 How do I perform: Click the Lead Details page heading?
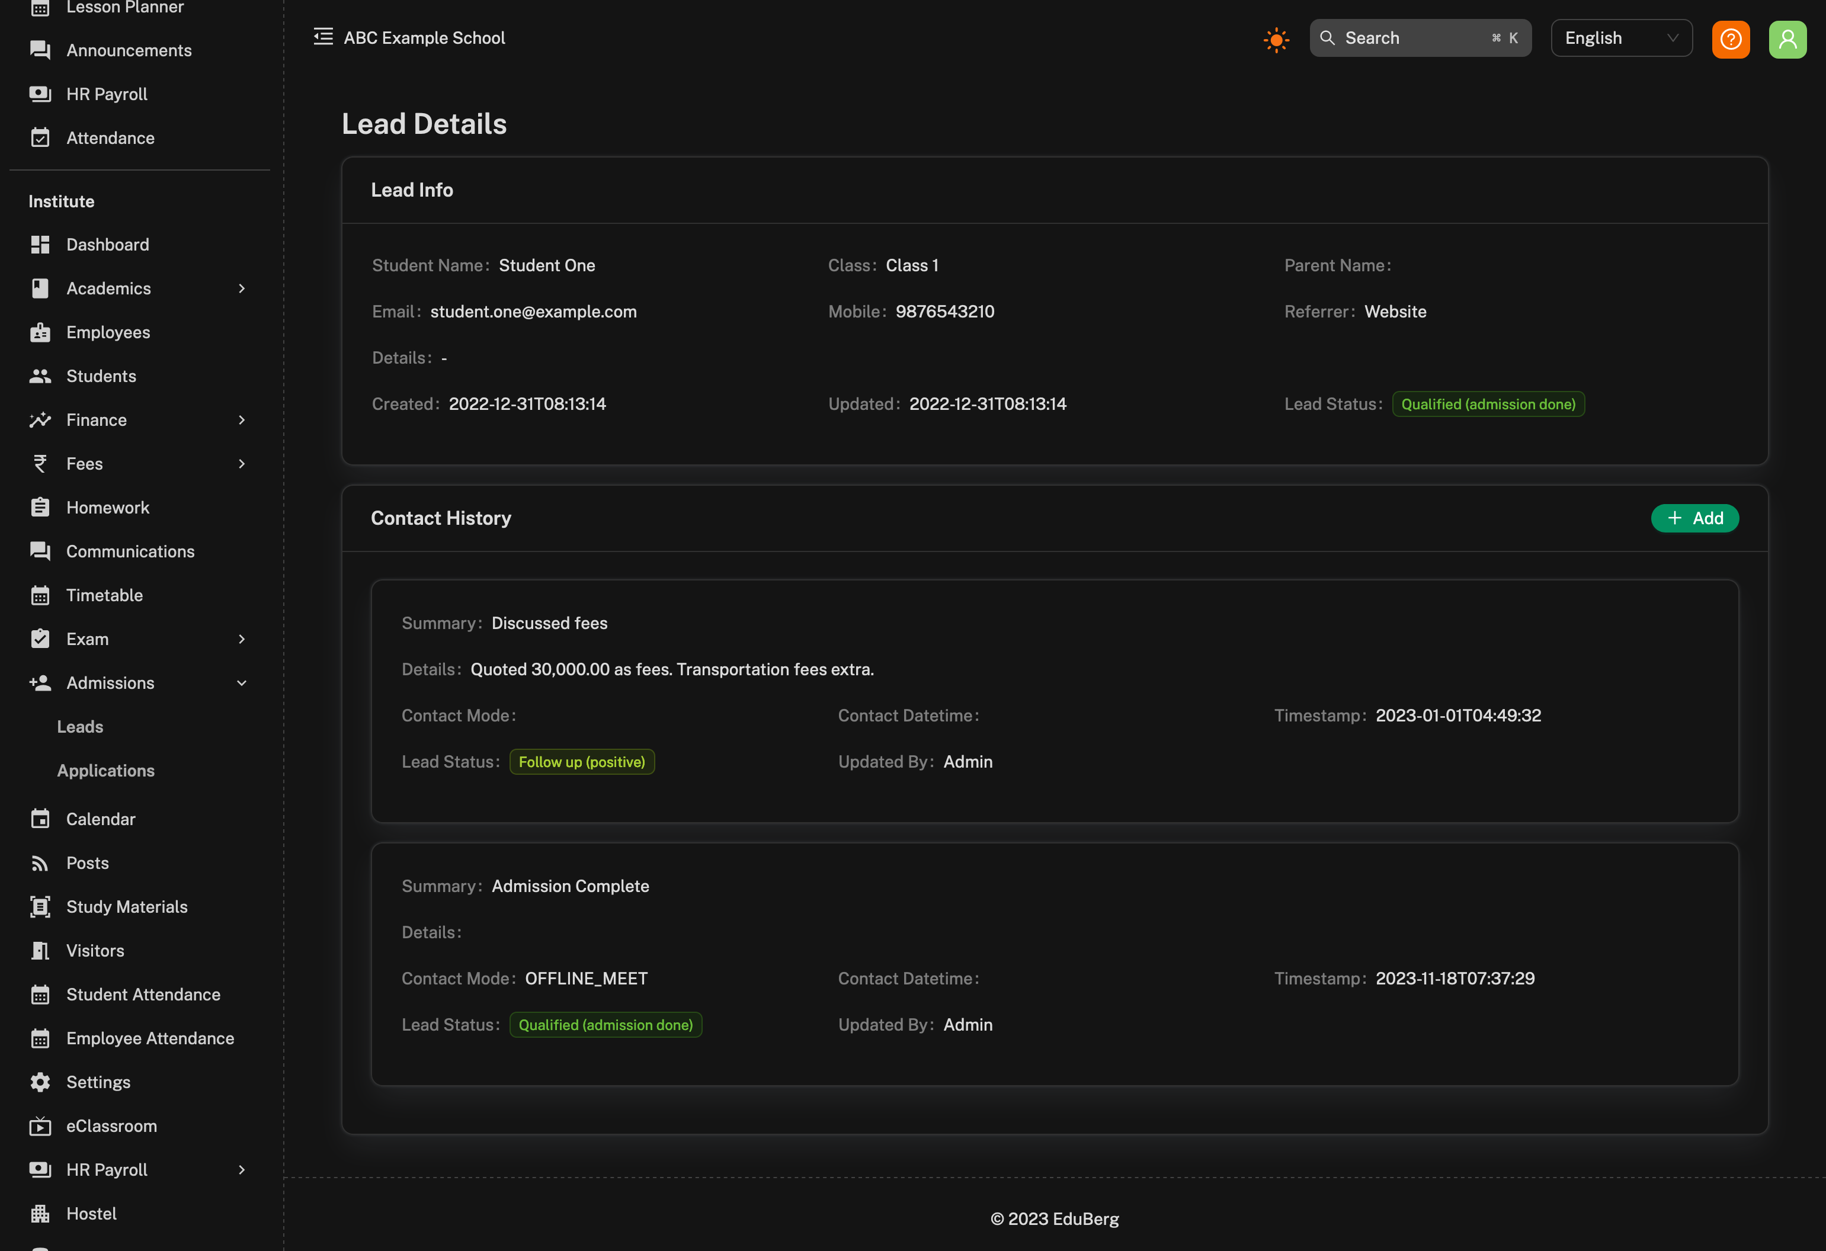pyautogui.click(x=424, y=124)
